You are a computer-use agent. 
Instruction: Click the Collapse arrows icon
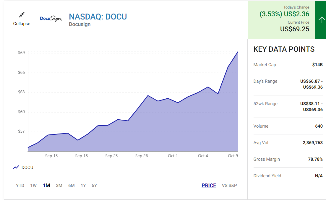(x=22, y=15)
